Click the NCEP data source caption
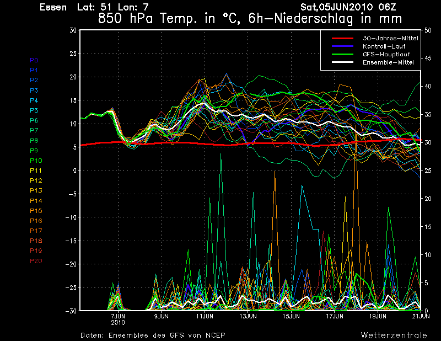 click(153, 335)
